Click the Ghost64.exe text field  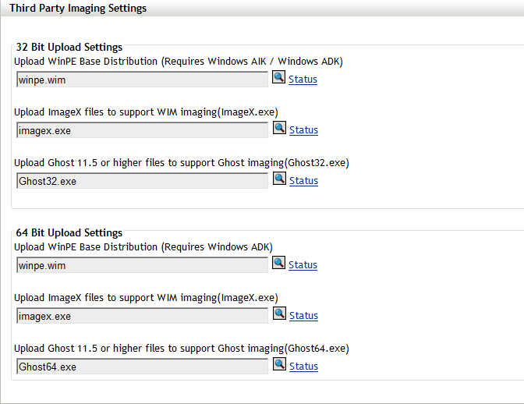(x=142, y=367)
